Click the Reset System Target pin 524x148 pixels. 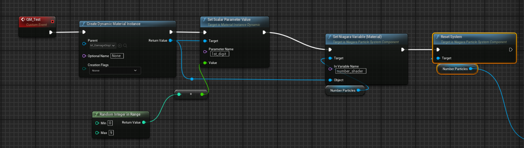click(438, 58)
